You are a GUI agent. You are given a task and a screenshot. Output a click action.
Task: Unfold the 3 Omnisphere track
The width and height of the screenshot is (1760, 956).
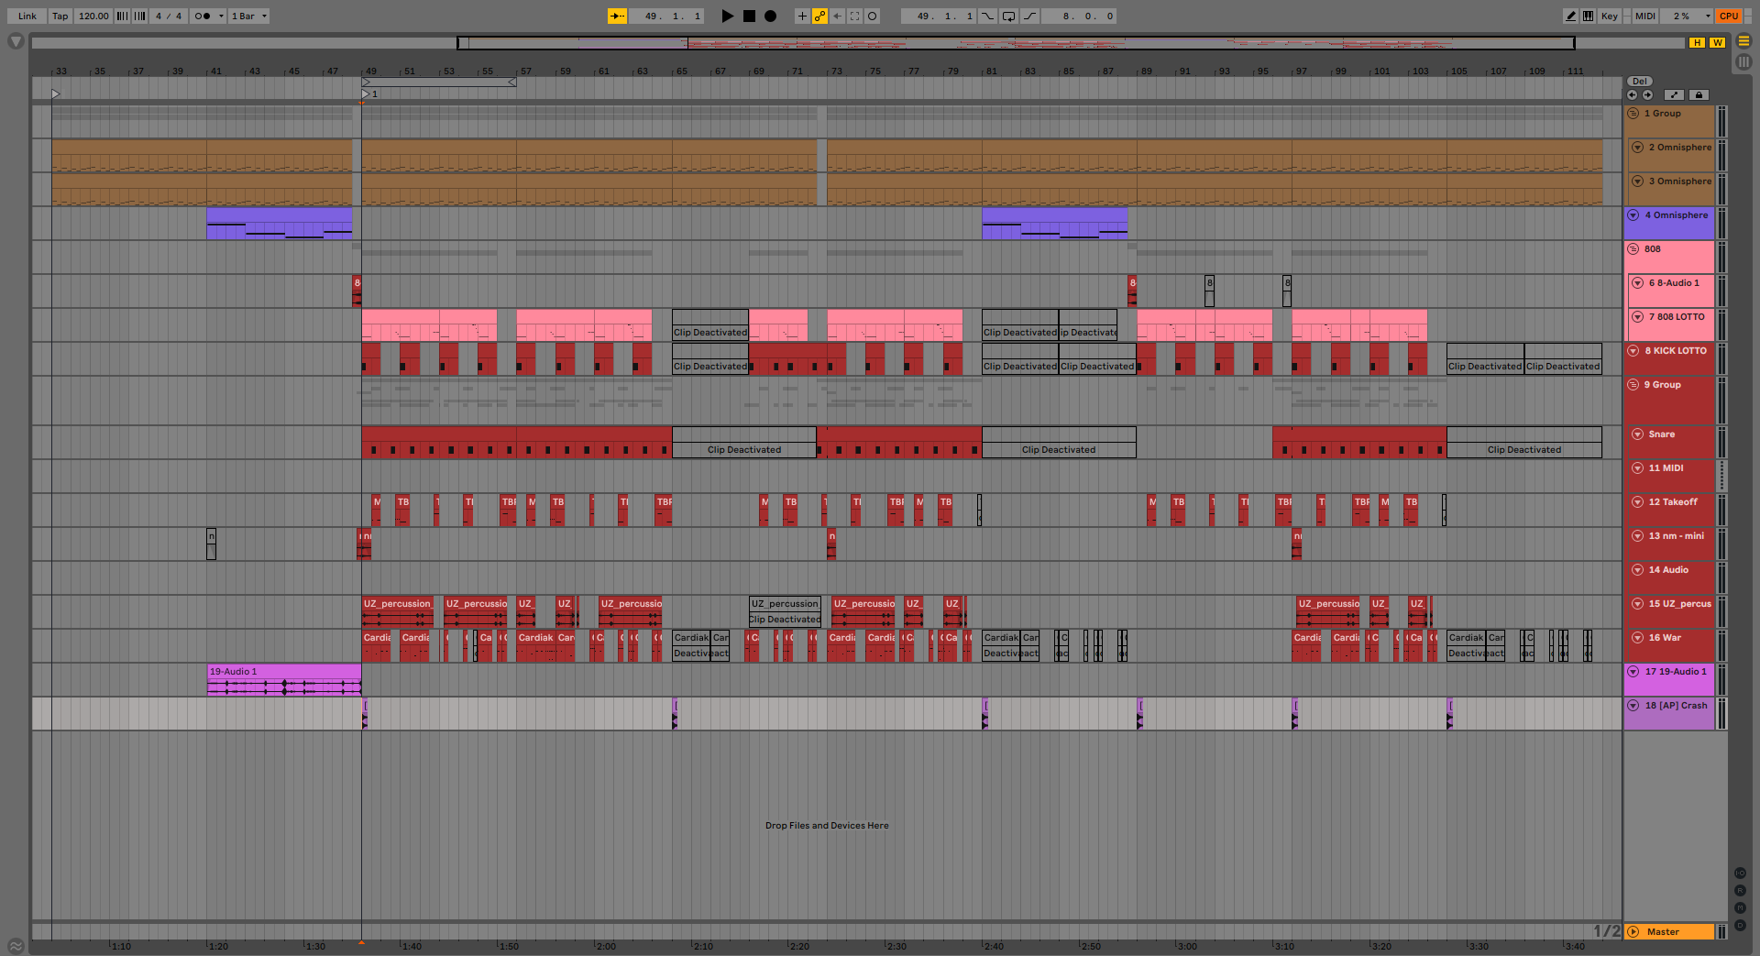coord(1637,181)
